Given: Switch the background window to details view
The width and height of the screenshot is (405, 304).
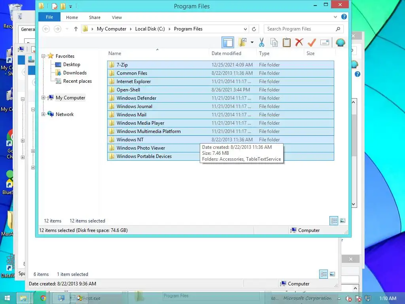Looking at the screenshot, I should (324, 274).
